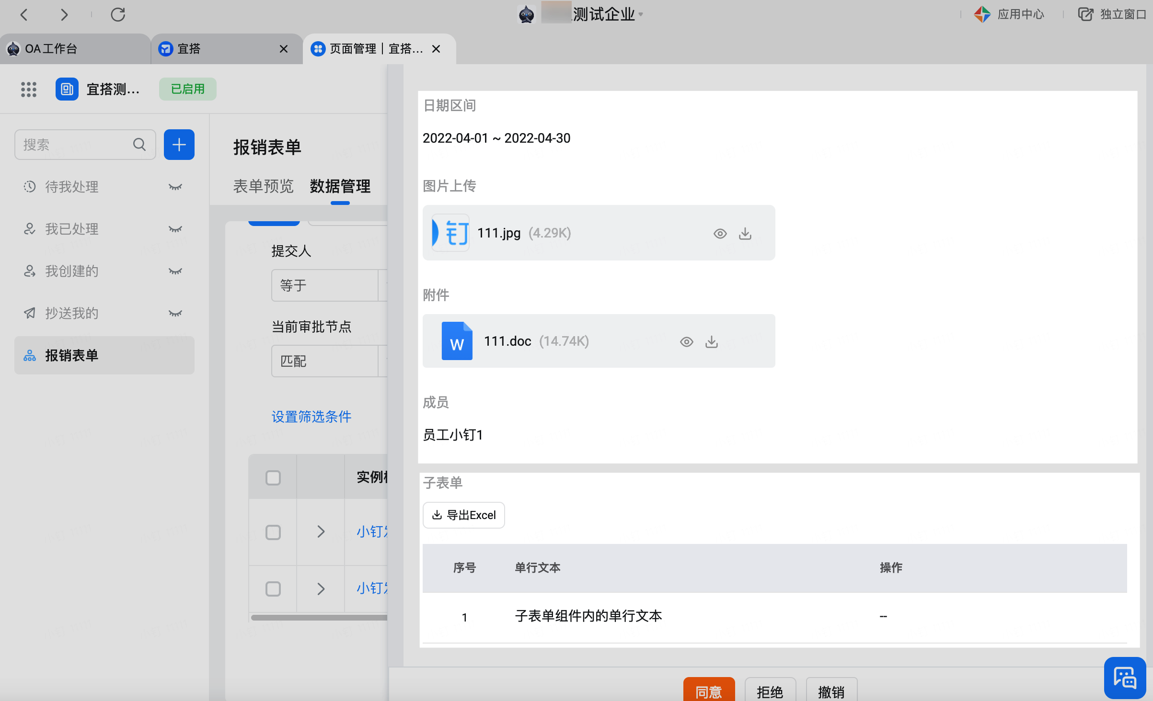Open the chat assistant floating icon
Image resolution: width=1153 pixels, height=701 pixels.
[x=1124, y=678]
